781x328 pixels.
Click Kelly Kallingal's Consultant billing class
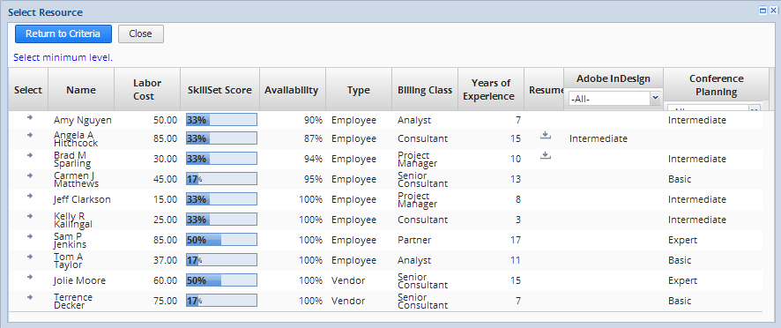pyautogui.click(x=422, y=220)
